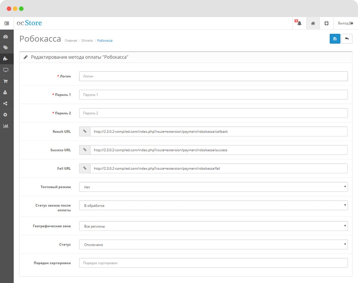Open Catalog from sidebar tags icon

pos(6,48)
